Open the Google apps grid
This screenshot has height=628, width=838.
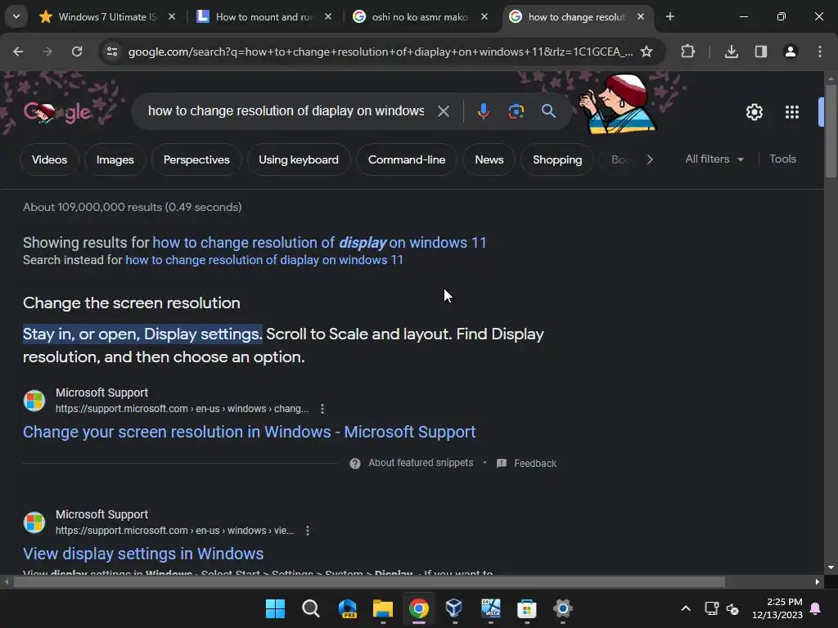coord(792,112)
